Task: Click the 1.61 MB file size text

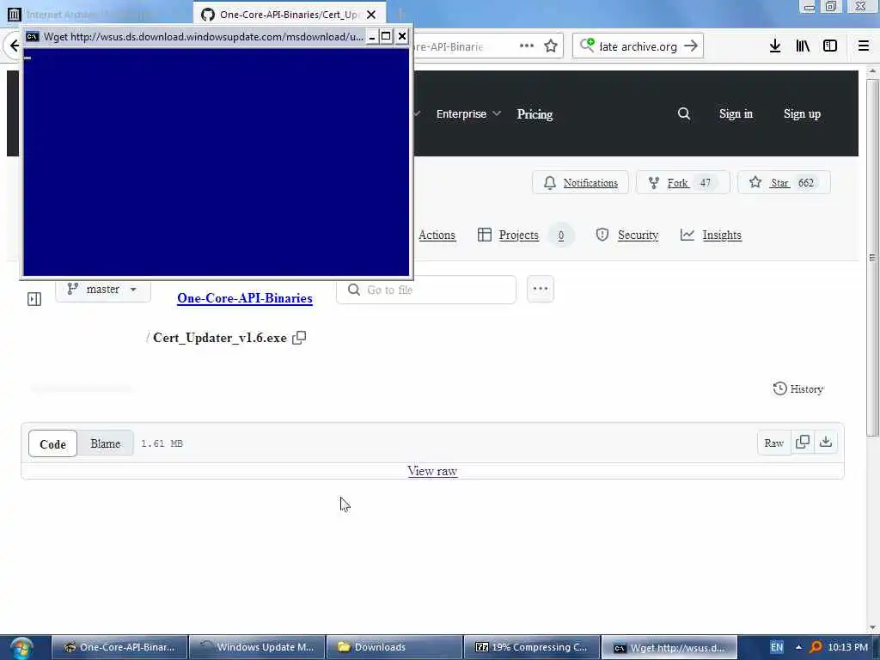Action: (162, 443)
